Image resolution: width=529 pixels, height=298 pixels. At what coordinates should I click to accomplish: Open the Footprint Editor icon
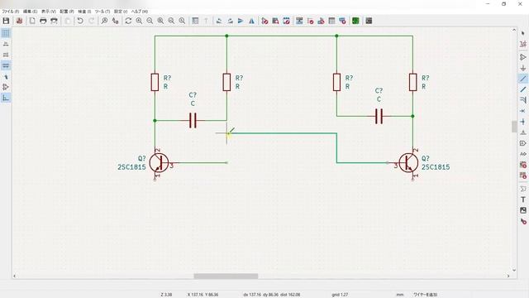tap(287, 21)
